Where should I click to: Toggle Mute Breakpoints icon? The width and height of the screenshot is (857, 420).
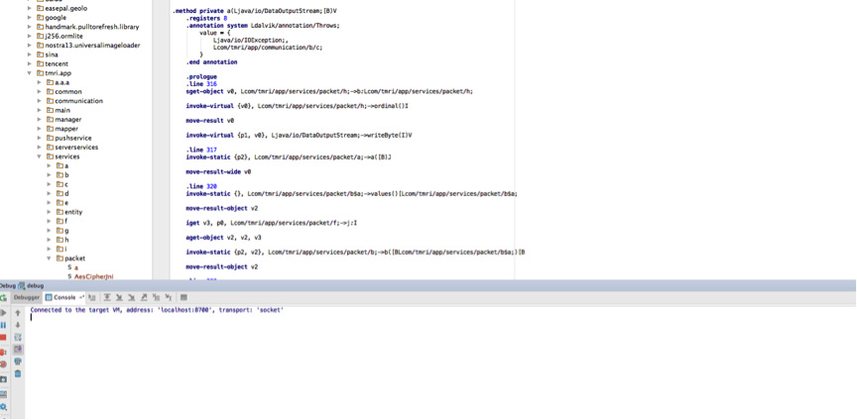click(3, 364)
